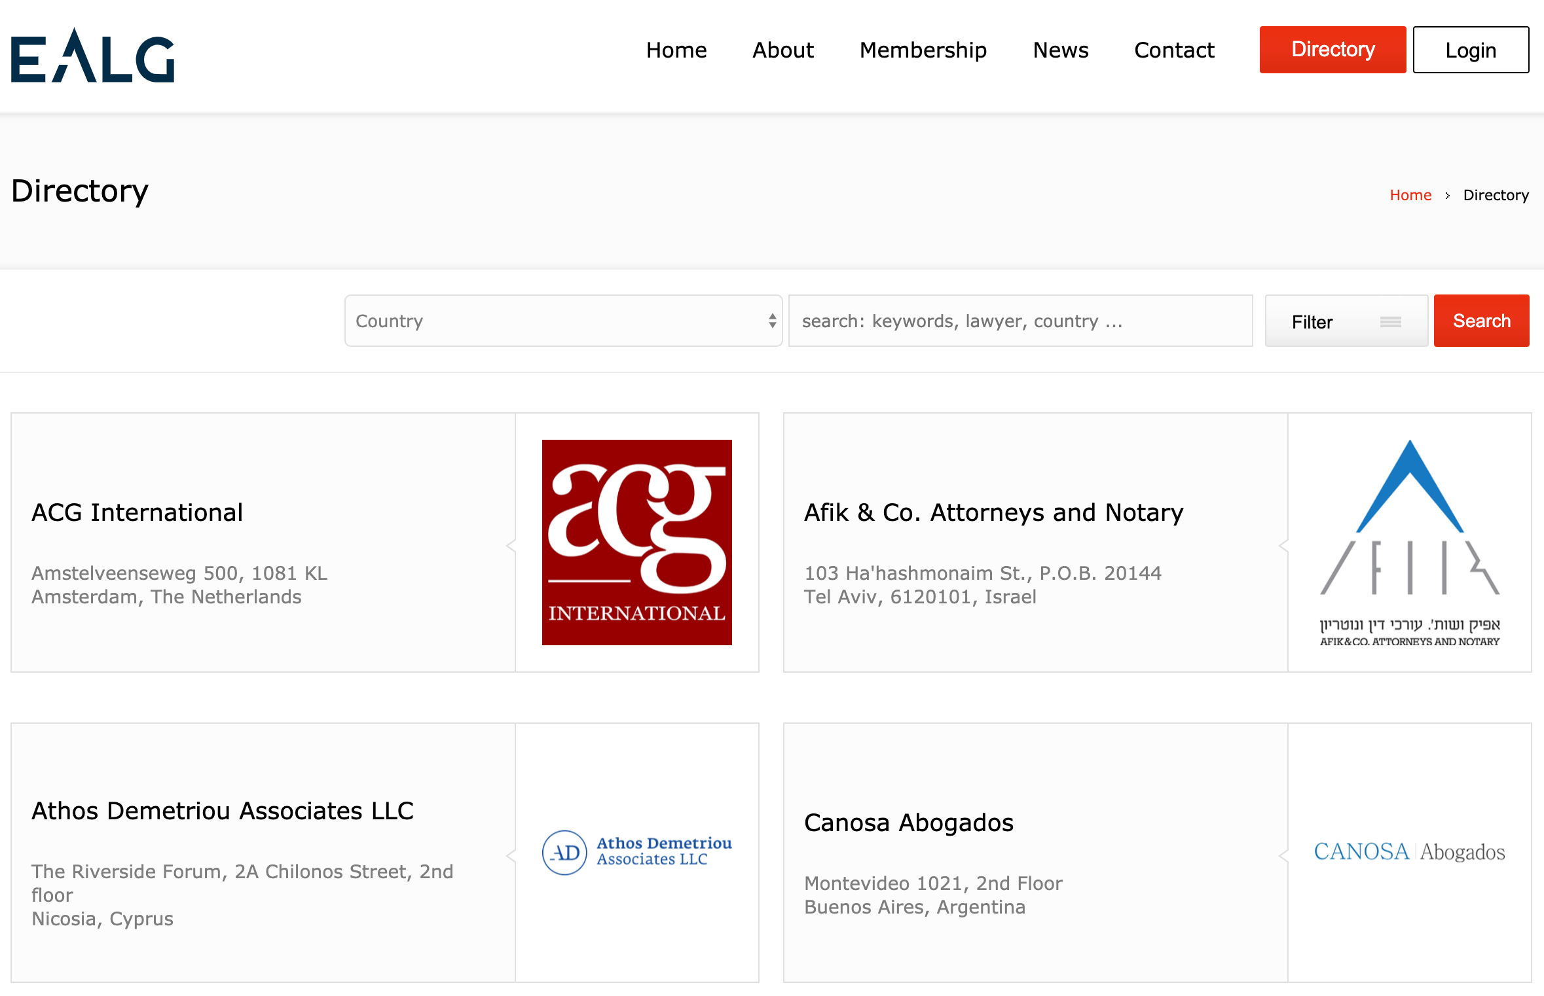Click the Montevideo 1021 address text
This screenshot has width=1544, height=996.
click(x=933, y=883)
